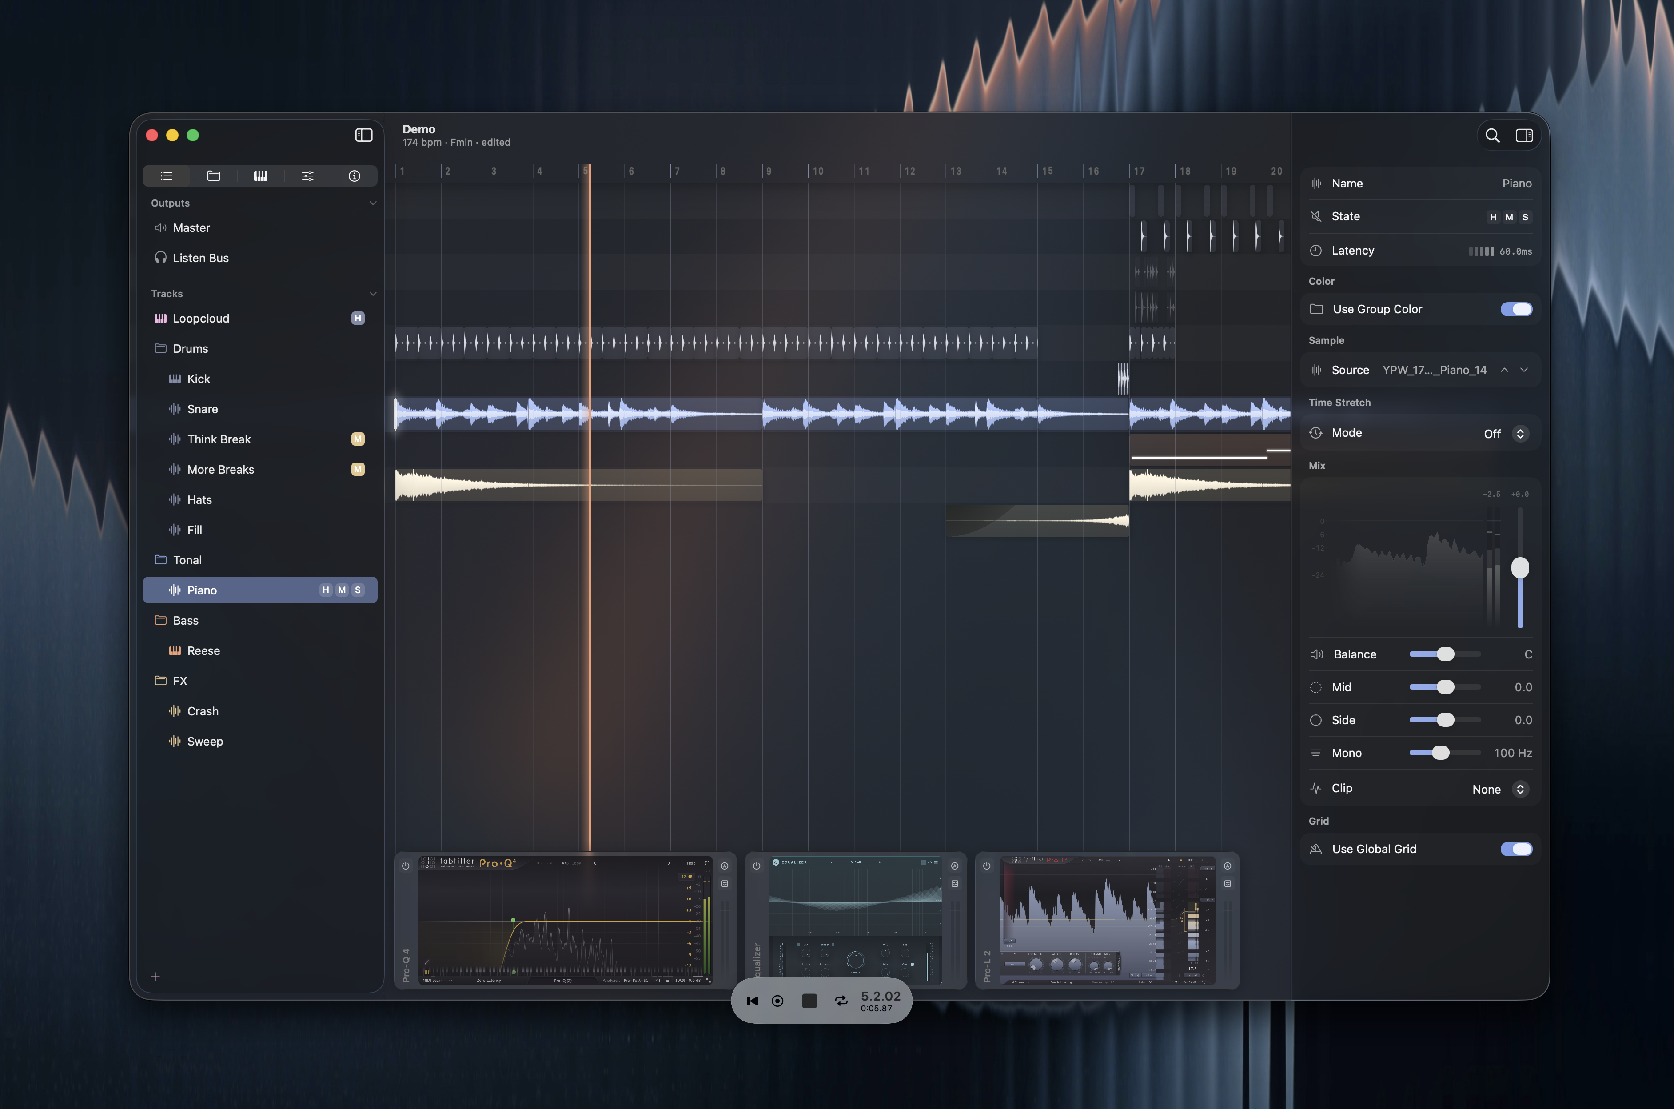The width and height of the screenshot is (1674, 1109).
Task: Collapse the Tracks section
Action: click(374, 294)
